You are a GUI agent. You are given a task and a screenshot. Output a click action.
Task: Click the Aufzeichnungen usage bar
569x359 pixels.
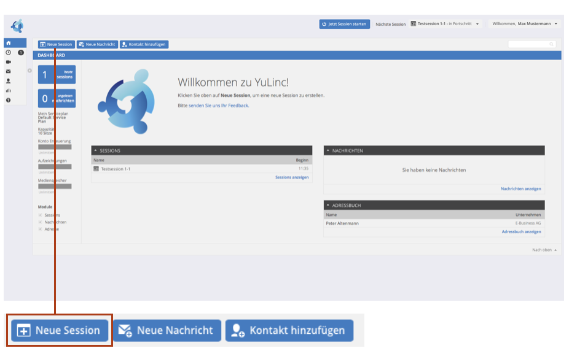[x=55, y=167]
